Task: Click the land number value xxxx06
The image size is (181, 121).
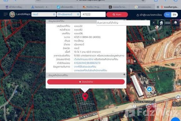Action: 78,33
